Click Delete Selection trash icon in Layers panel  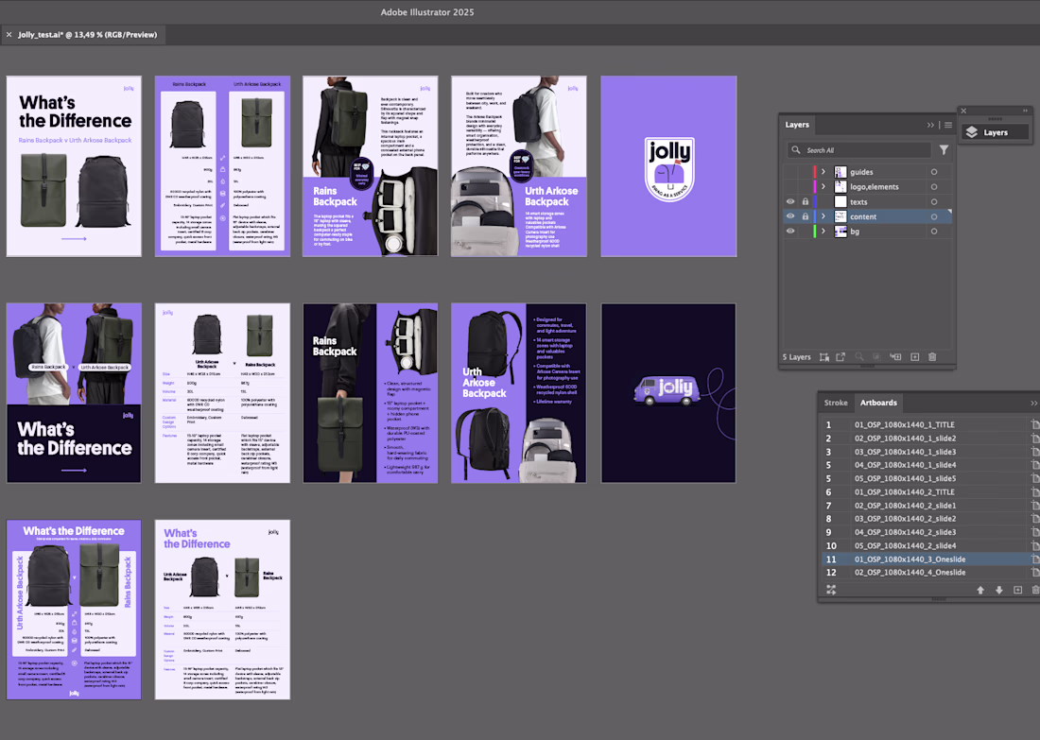point(932,357)
